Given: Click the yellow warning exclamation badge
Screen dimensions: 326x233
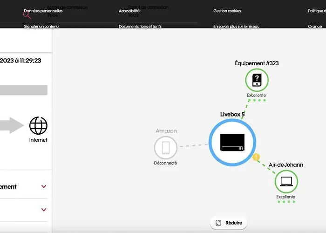Looking at the screenshot, I should pos(256,157).
